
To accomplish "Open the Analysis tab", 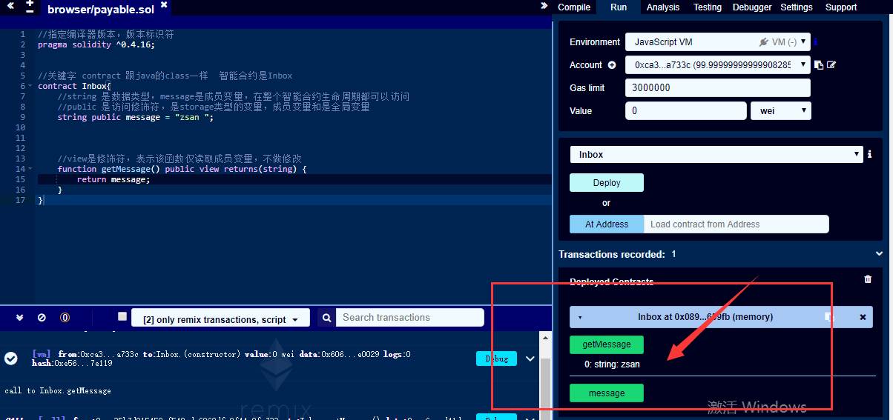I will point(663,7).
